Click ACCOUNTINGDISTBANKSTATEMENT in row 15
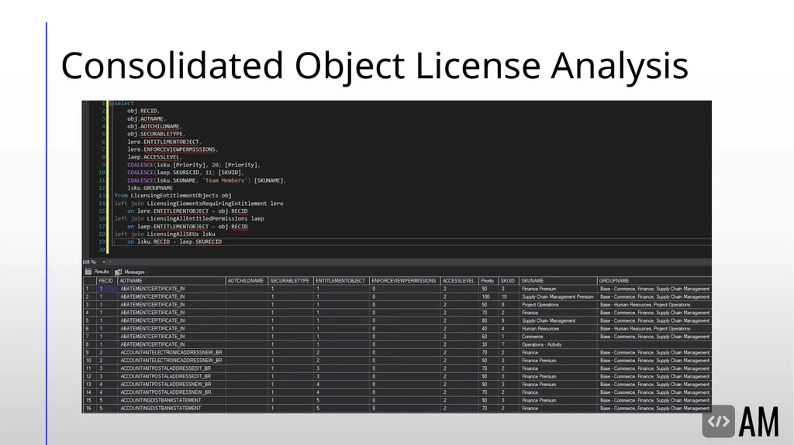The image size is (794, 445). point(171,401)
